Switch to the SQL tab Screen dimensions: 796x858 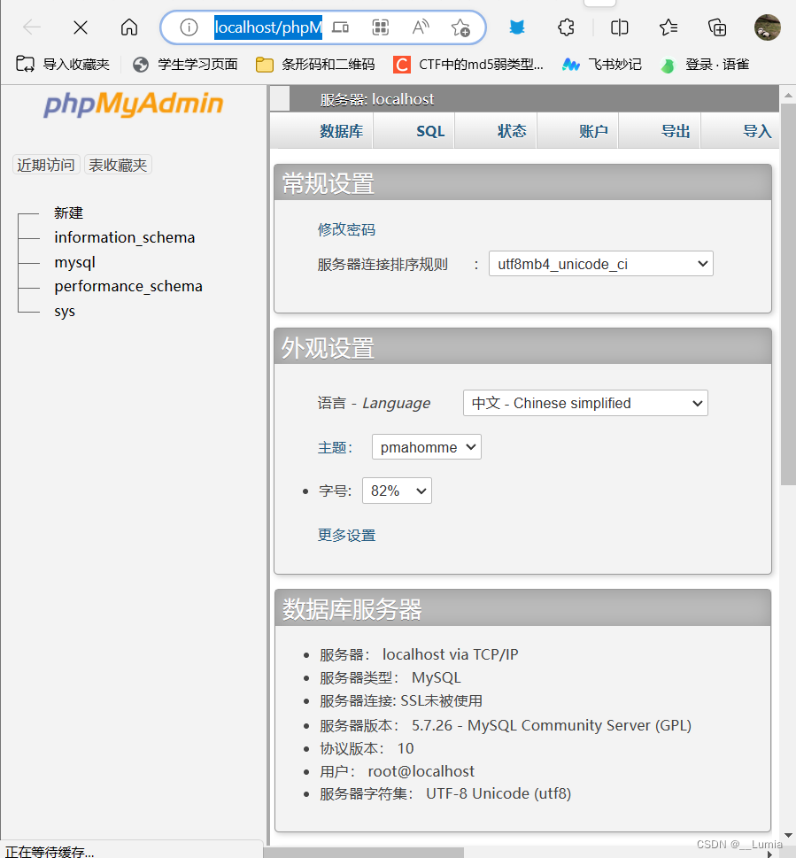tap(430, 131)
